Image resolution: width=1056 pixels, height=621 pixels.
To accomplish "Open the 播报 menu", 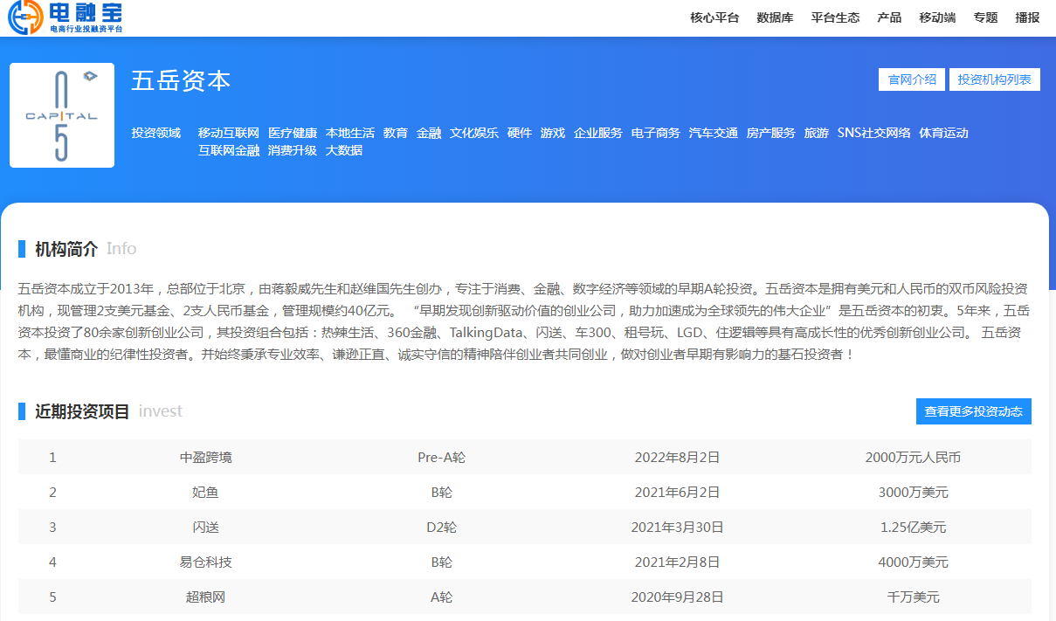I will pos(1027,17).
